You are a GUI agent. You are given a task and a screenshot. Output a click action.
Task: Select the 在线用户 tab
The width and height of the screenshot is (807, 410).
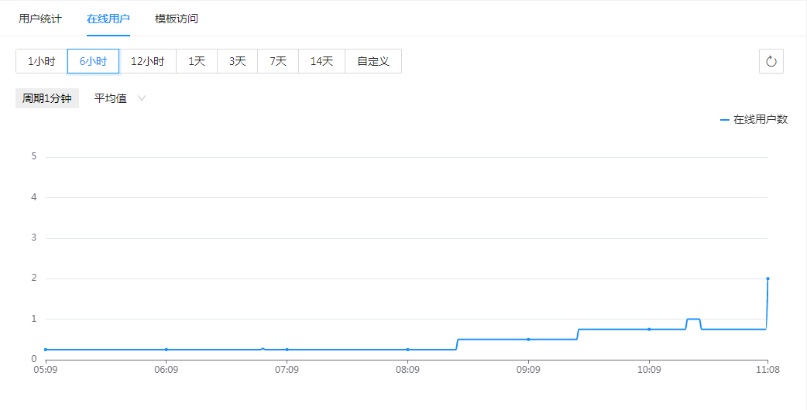coord(108,19)
